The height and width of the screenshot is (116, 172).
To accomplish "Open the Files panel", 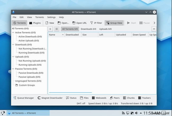I will (x=84, y=98).
